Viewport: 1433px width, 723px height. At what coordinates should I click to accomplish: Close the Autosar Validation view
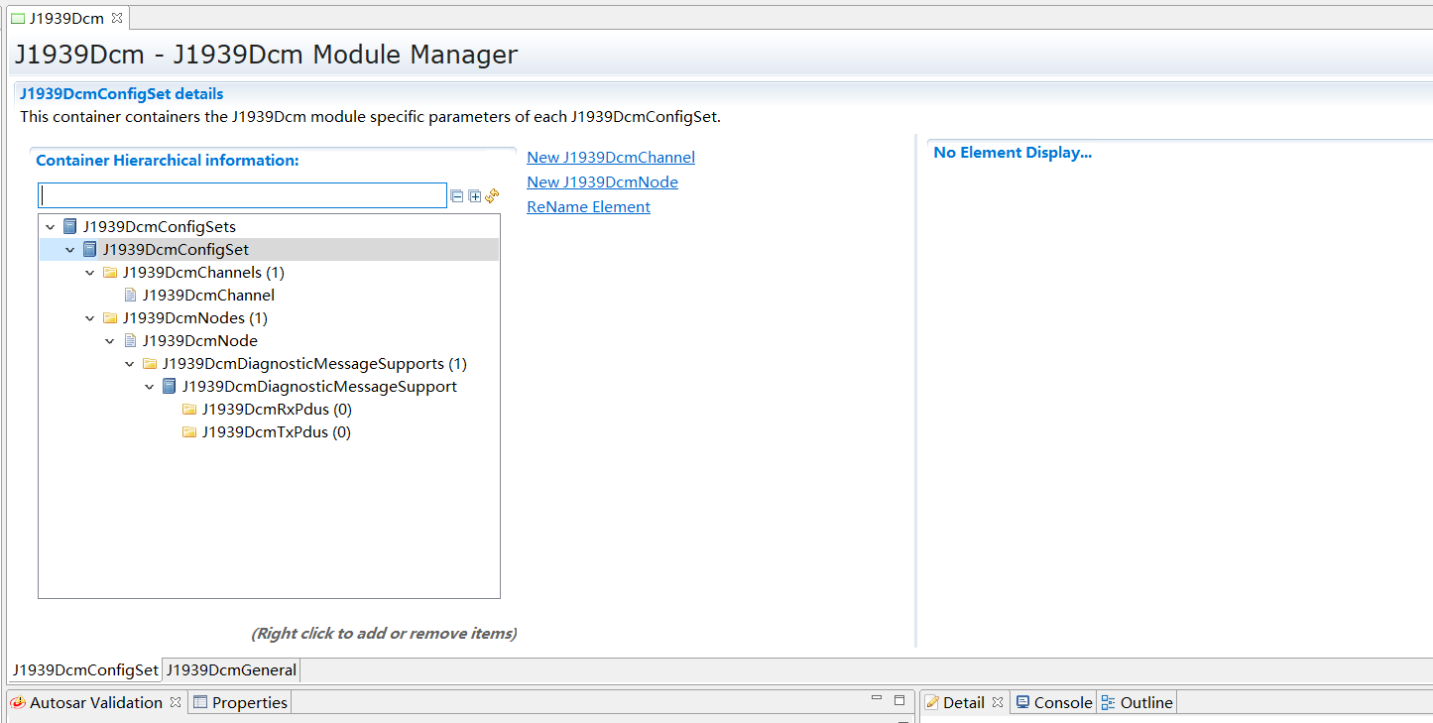176,702
